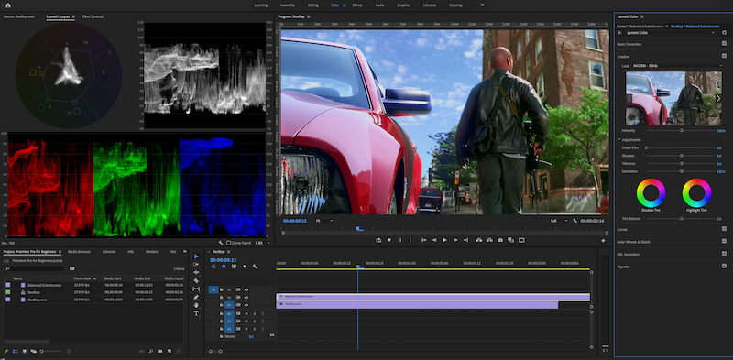733x360 pixels.
Task: Switch Project panel to List view
Action: coord(16,351)
